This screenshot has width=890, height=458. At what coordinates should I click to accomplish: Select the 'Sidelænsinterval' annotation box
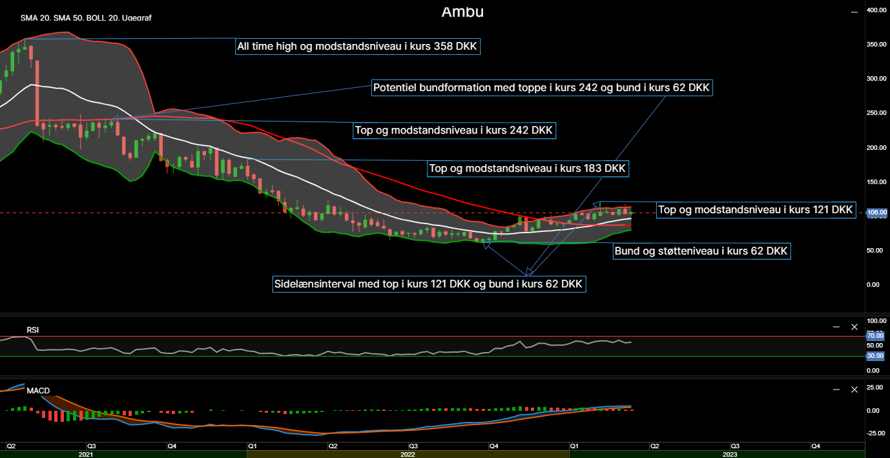click(x=429, y=284)
